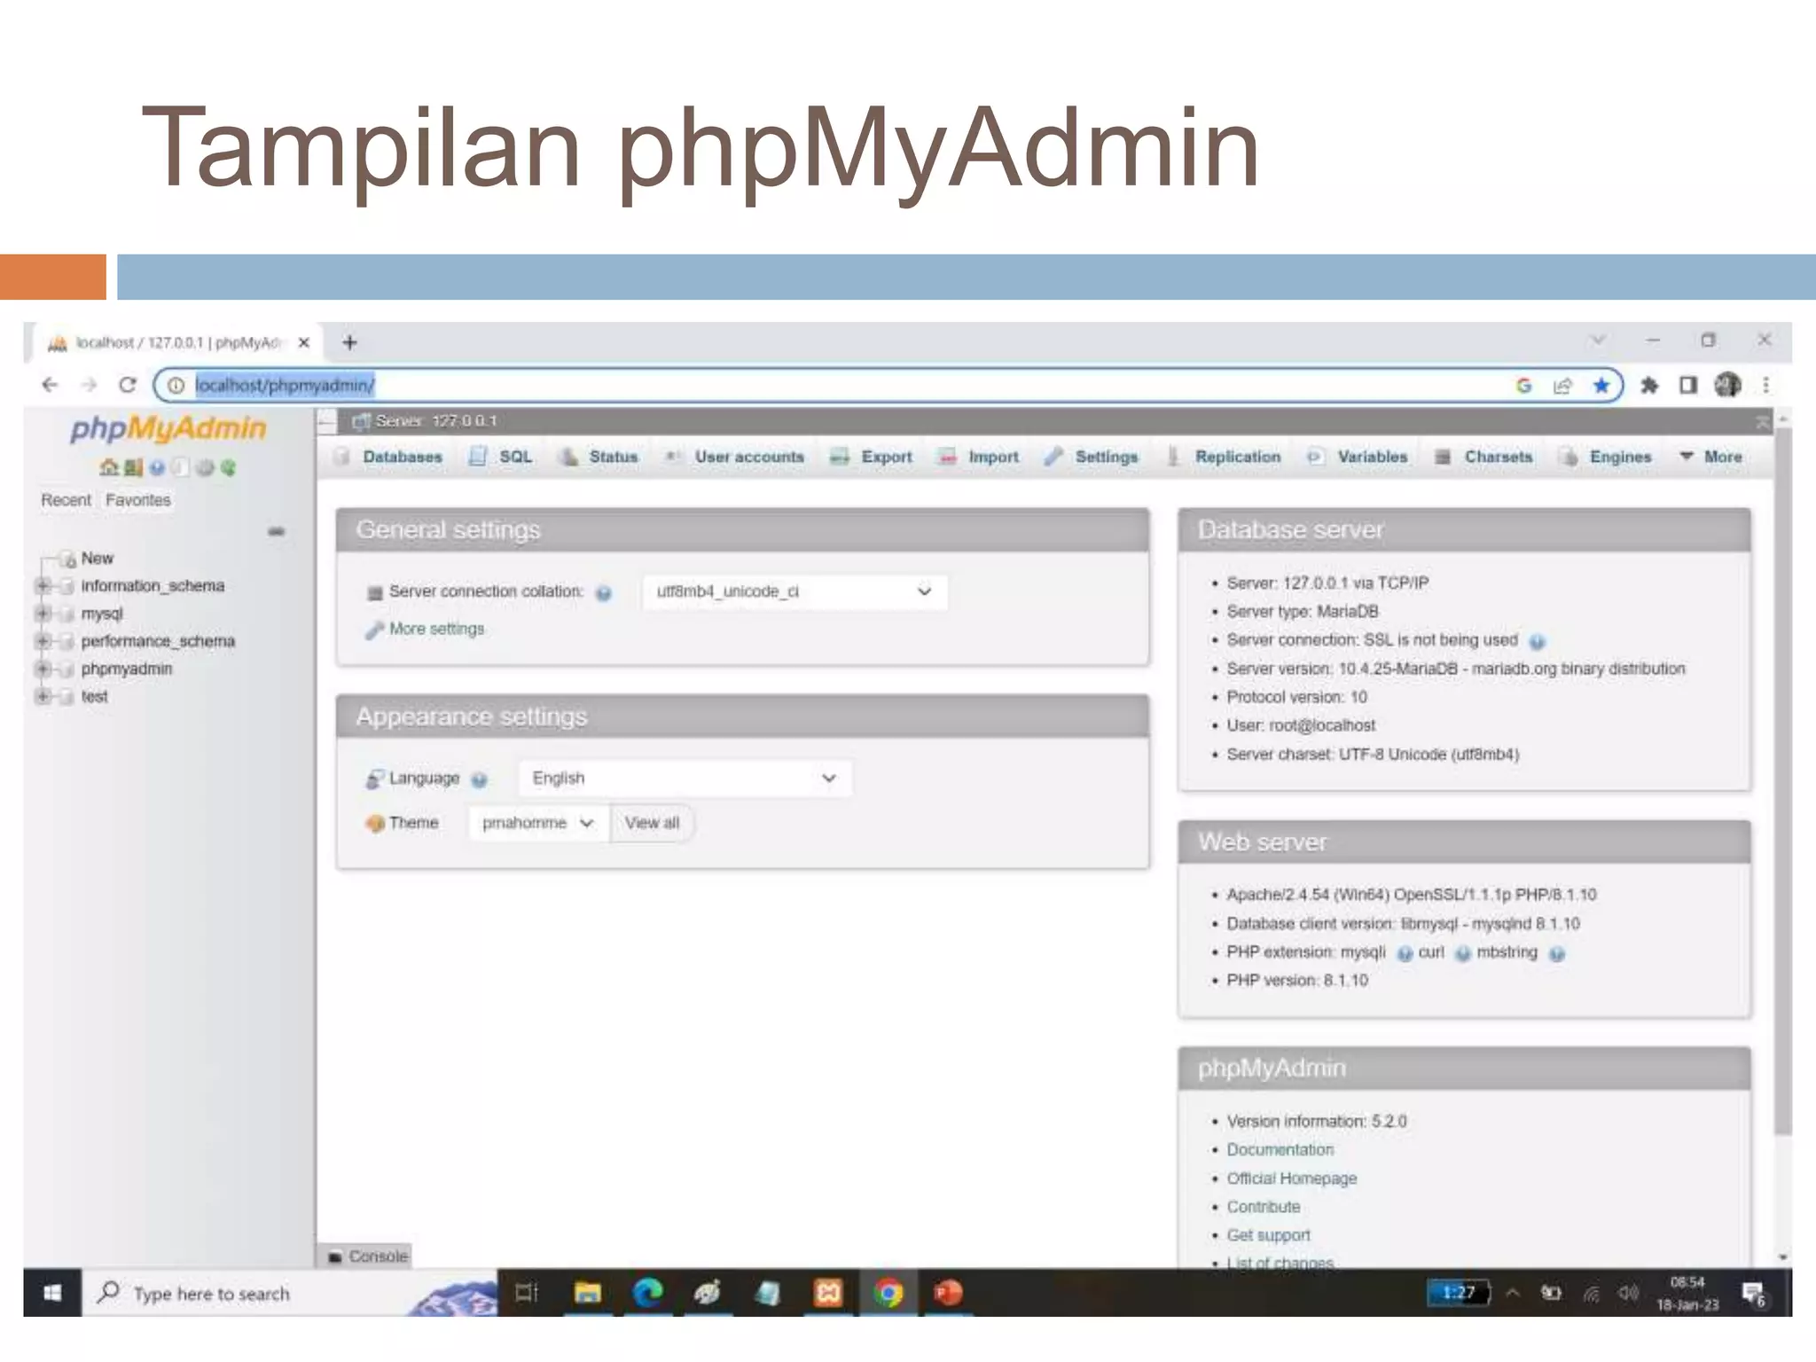Open the Engines tab
This screenshot has height=1362, width=1816.
1607,457
